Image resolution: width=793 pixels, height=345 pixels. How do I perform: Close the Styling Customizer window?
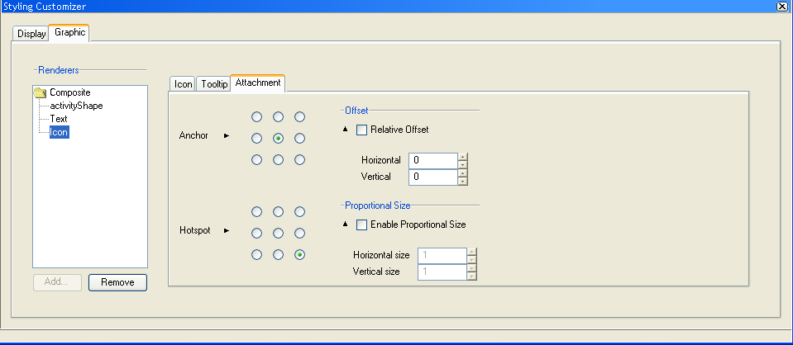click(x=781, y=6)
